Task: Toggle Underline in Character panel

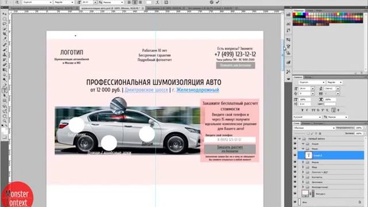Action: click(333, 110)
